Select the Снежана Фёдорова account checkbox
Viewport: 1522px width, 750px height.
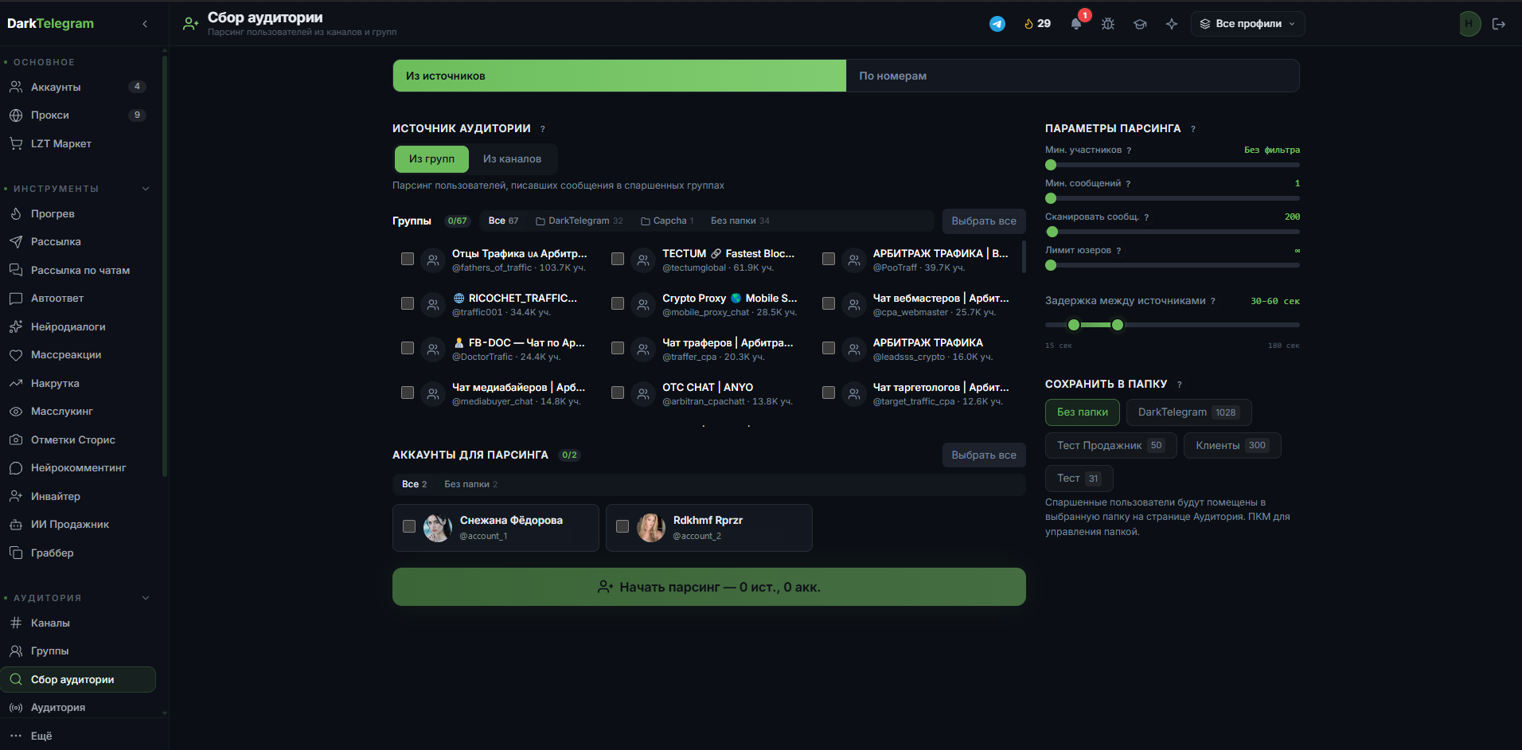409,526
